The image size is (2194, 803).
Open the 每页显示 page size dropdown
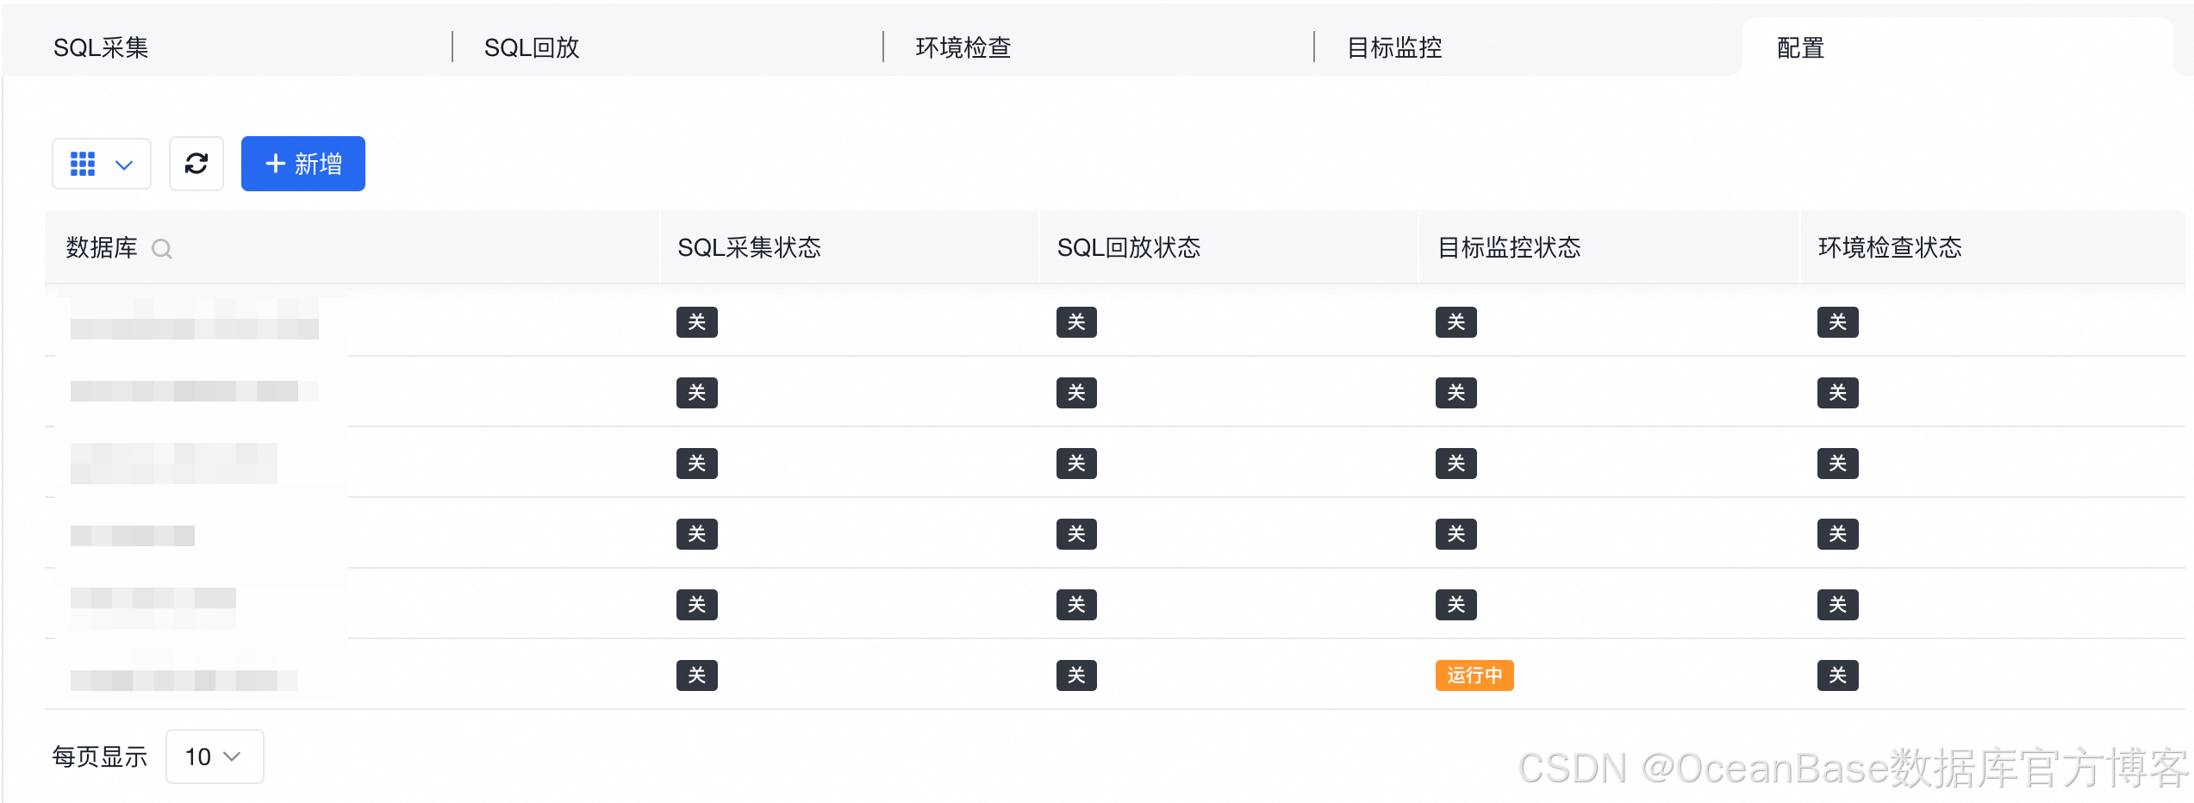coord(215,756)
